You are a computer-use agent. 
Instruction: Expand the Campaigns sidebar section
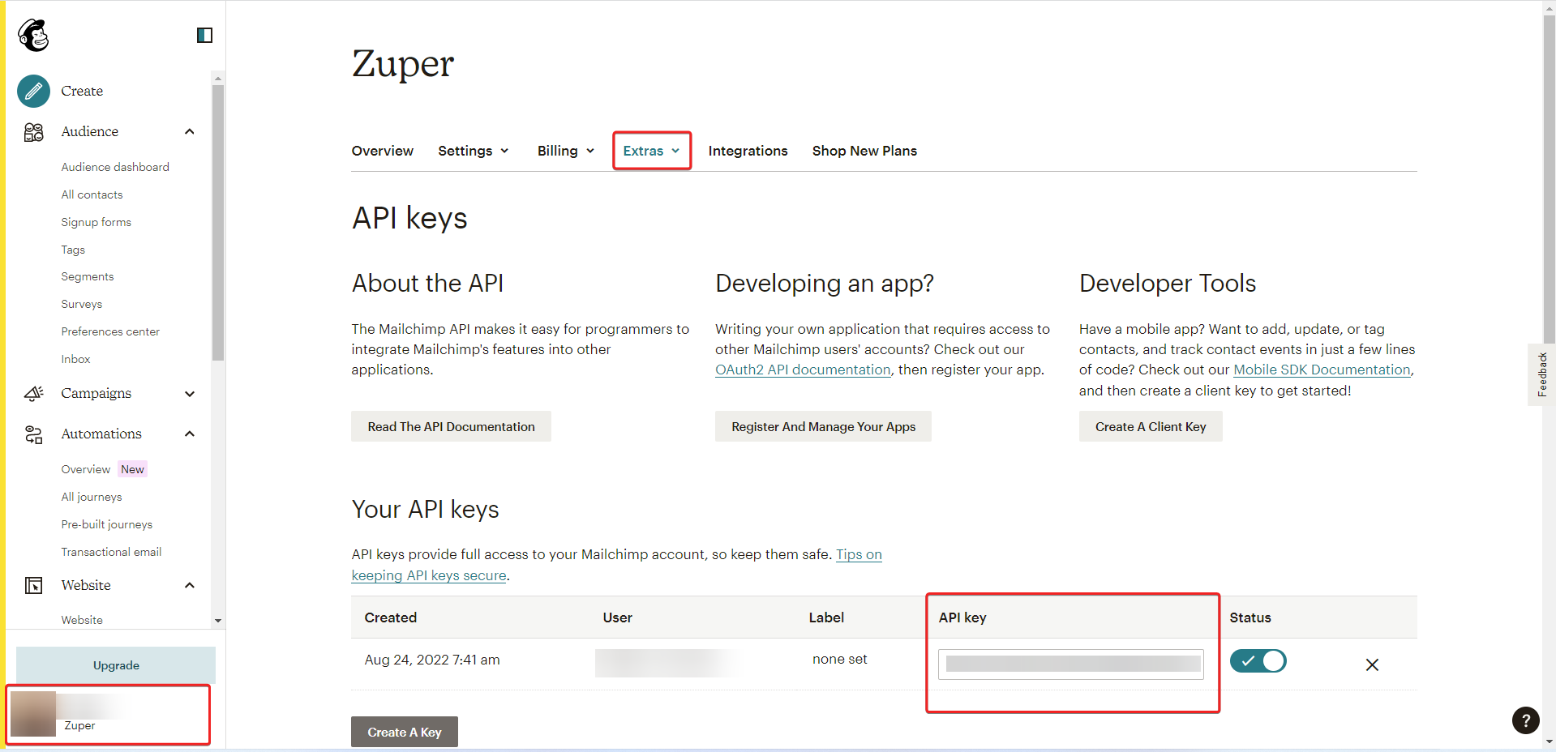[x=190, y=394]
